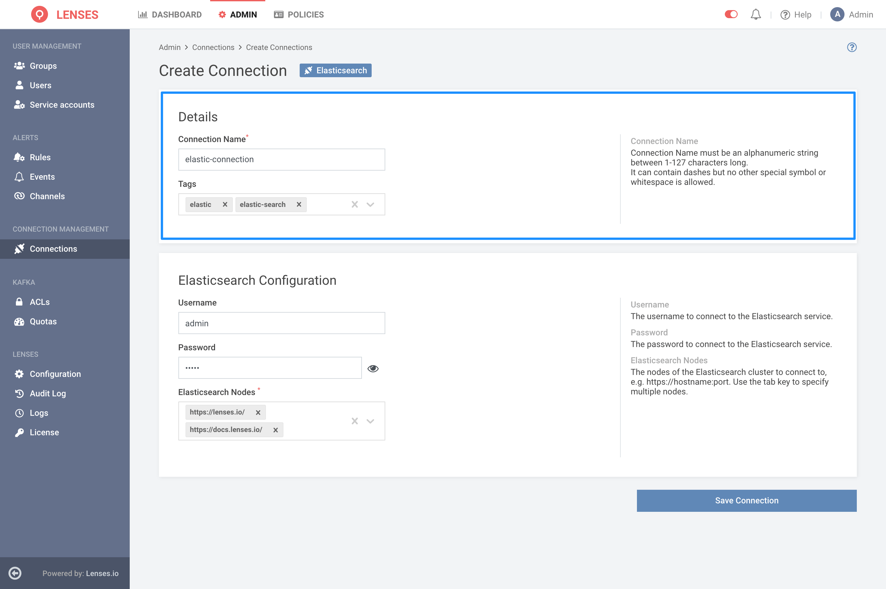886x589 pixels.
Task: Click the Connections plug icon in sidebar
Action: 19,249
